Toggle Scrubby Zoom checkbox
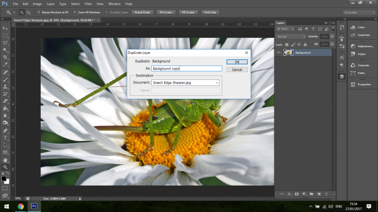378x212 pixels. point(106,12)
